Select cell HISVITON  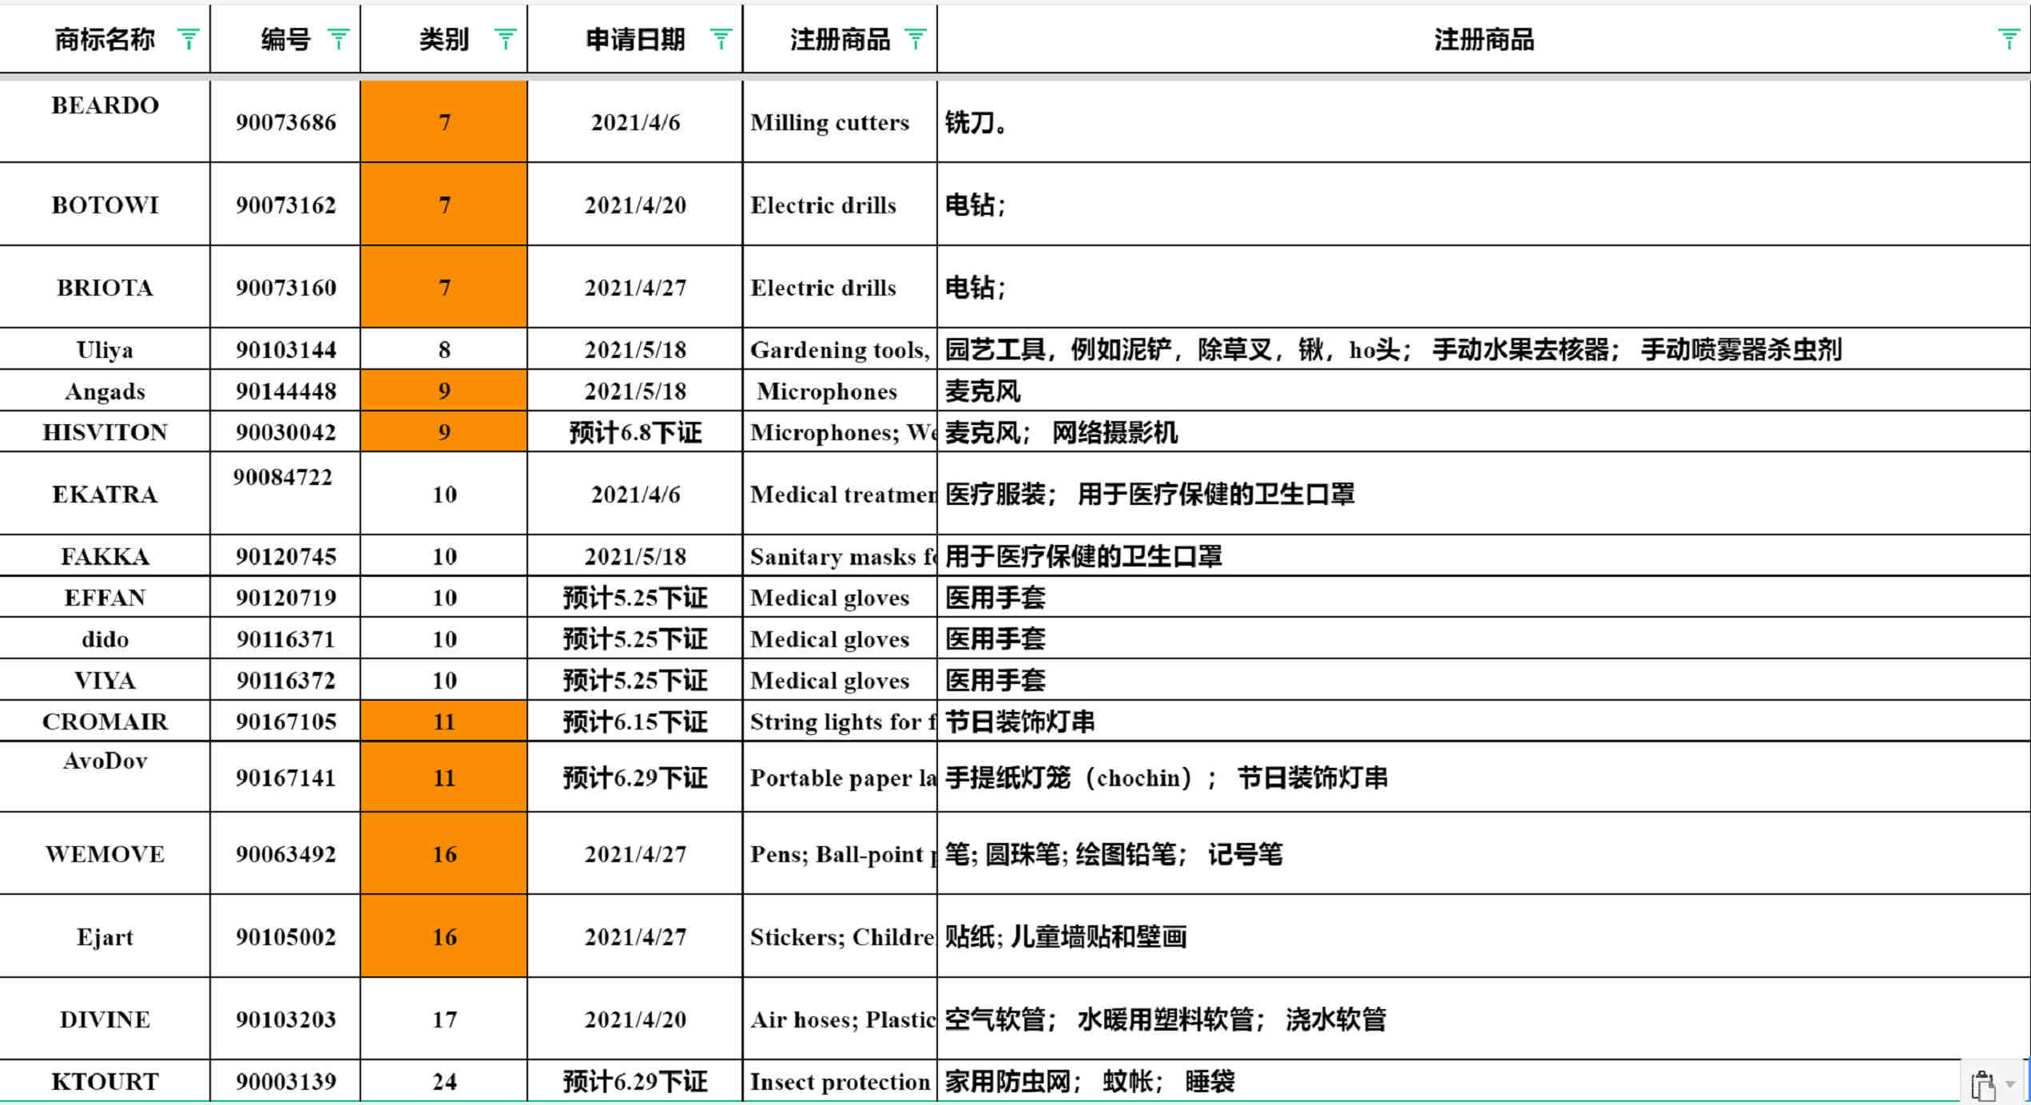pyautogui.click(x=105, y=431)
